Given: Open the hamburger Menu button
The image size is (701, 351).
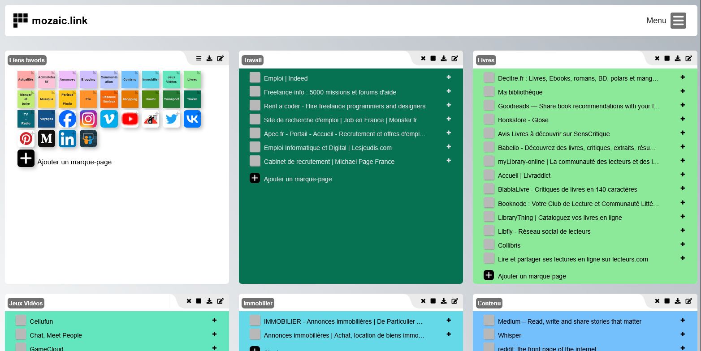Looking at the screenshot, I should [678, 21].
